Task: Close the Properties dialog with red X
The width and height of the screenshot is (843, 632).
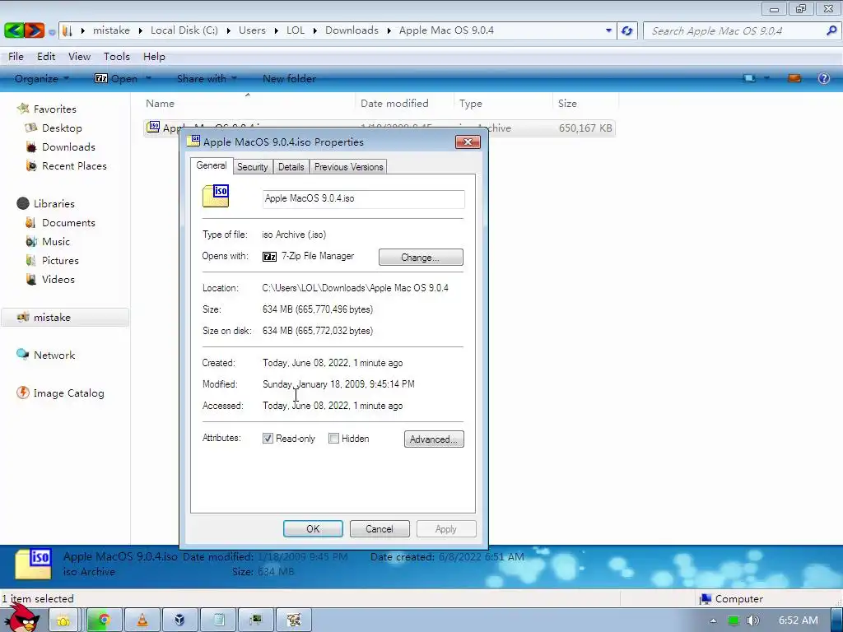Action: tap(468, 142)
